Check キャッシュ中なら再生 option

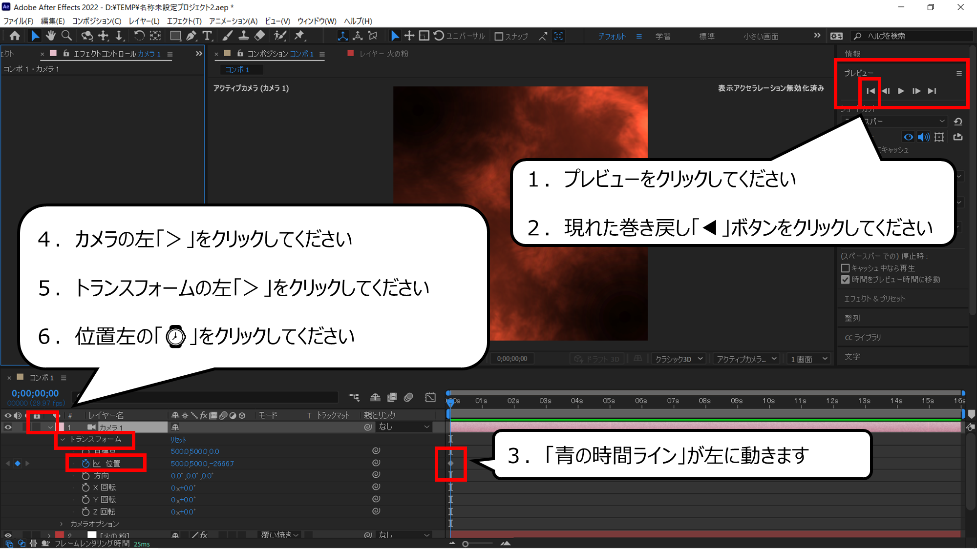[x=845, y=268]
